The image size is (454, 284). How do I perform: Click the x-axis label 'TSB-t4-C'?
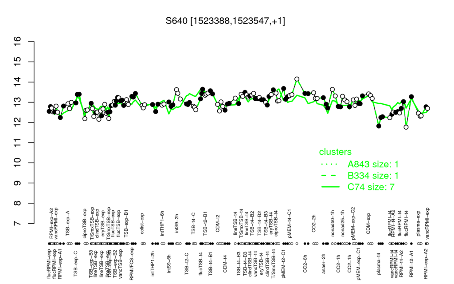tap(194, 223)
